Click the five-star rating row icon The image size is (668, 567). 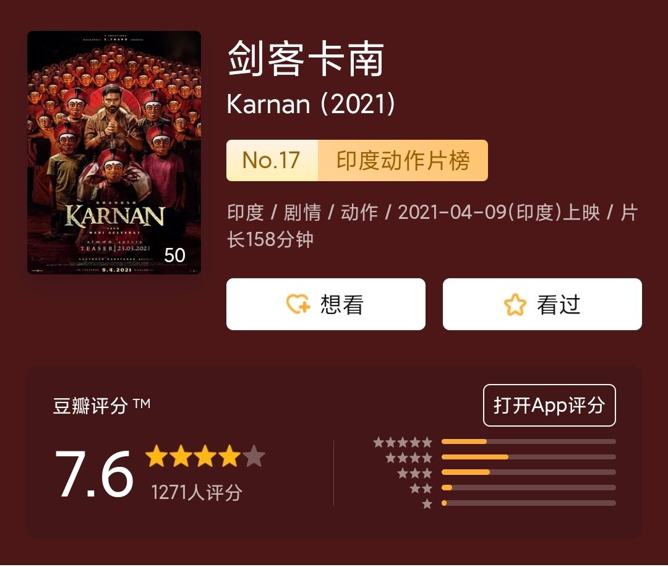[x=403, y=441]
